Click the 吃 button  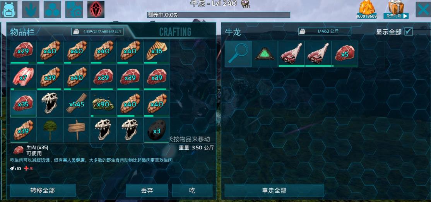pos(192,190)
